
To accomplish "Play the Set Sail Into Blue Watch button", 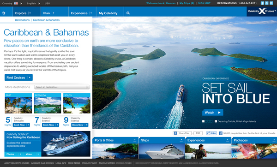I will pyautogui.click(x=213, y=113).
